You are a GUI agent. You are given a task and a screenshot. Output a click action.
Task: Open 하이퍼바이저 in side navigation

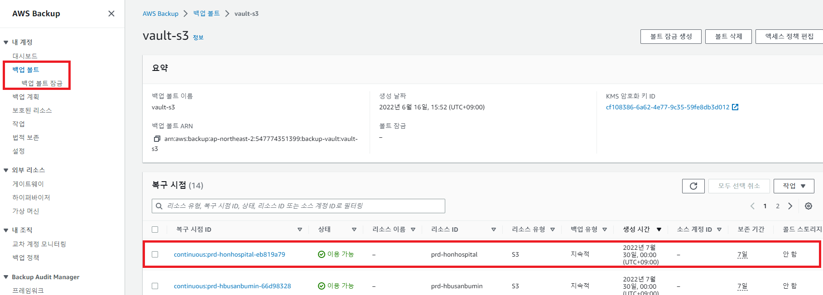coord(31,197)
